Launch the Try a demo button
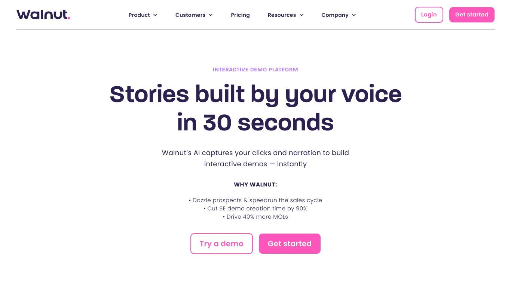This screenshot has height=287, width=511. coord(221,244)
